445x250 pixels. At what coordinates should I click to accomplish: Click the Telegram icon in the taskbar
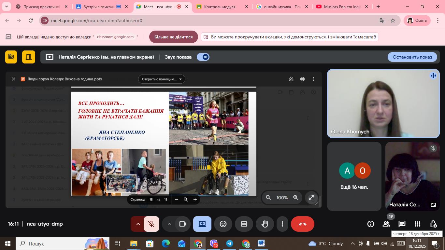230,243
